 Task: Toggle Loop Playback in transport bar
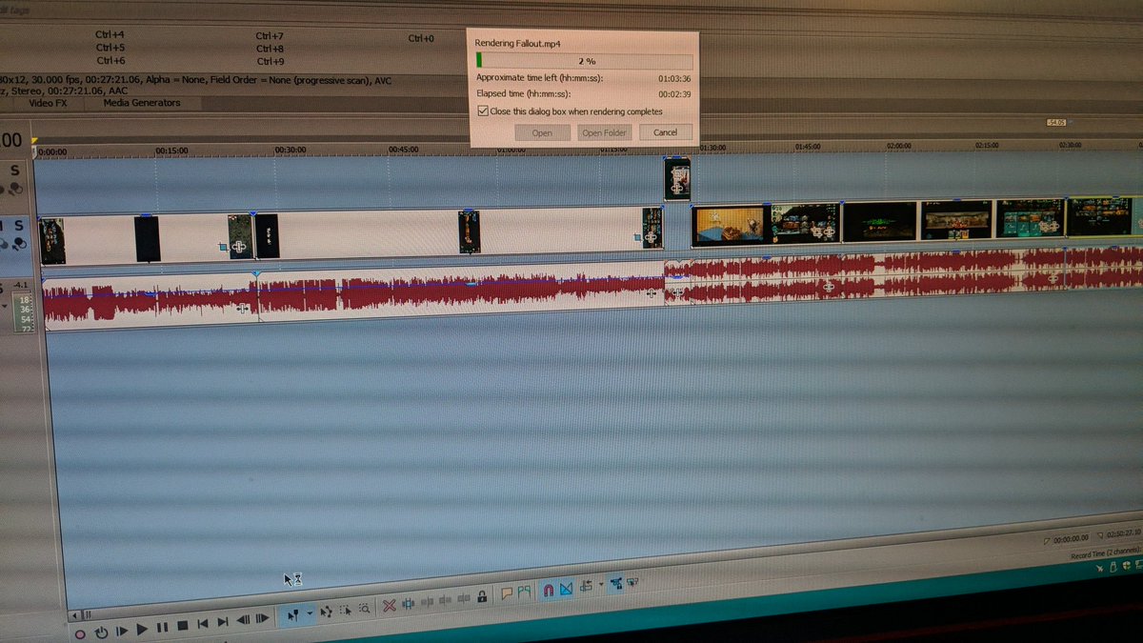pos(102,633)
